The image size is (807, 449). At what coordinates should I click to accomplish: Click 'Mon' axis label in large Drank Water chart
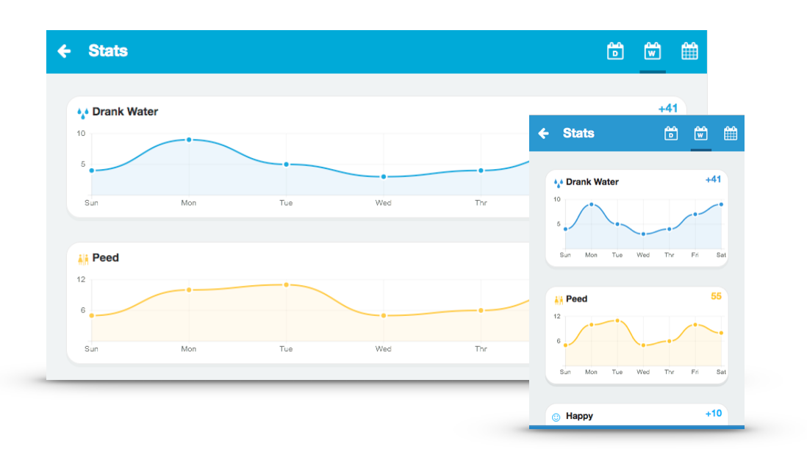(x=188, y=203)
